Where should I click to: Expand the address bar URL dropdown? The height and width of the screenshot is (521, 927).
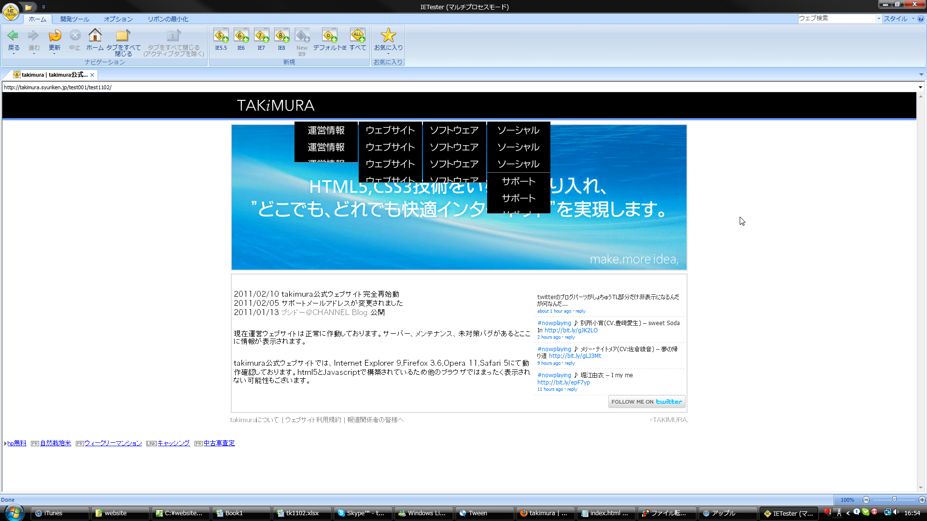click(920, 87)
